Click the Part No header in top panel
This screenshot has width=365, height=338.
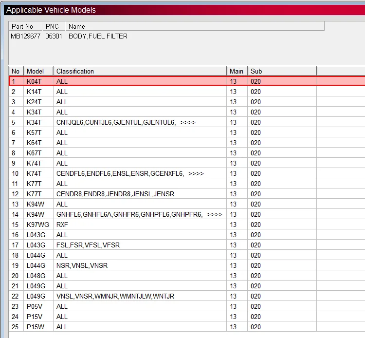tap(25, 26)
